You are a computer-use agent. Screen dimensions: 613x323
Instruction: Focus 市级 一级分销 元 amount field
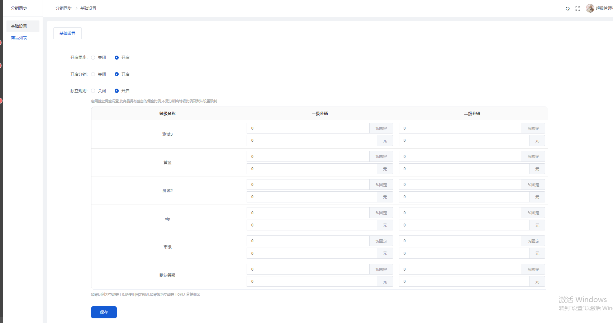pyautogui.click(x=312, y=253)
